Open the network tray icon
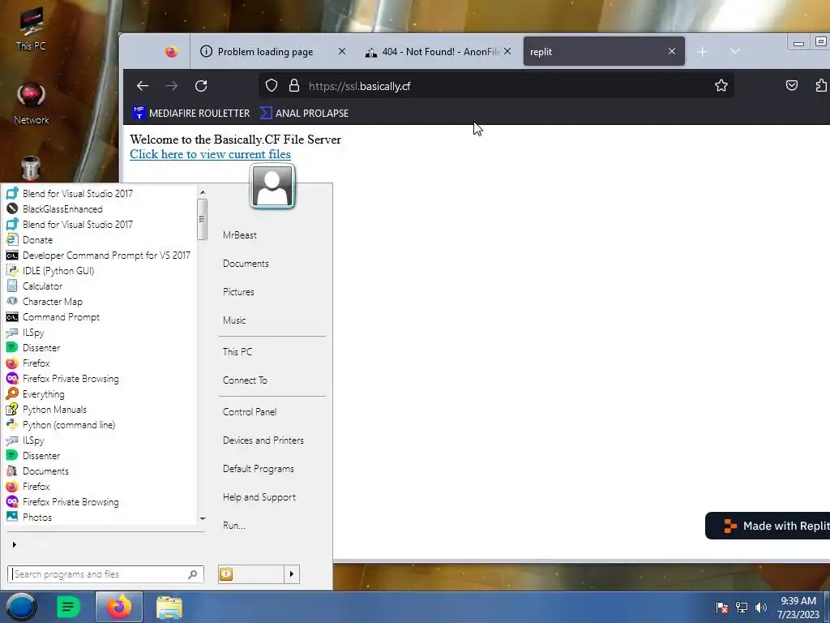This screenshot has width=830, height=623. click(742, 608)
